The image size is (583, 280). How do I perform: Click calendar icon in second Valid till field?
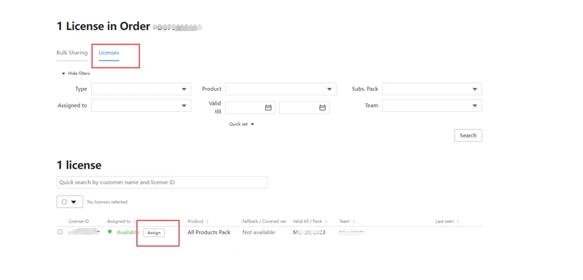point(322,108)
